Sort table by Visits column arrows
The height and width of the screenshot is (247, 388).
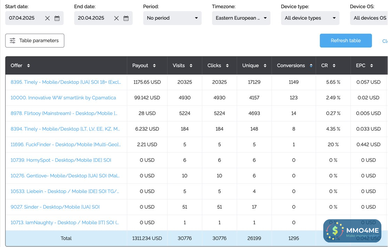(191, 66)
